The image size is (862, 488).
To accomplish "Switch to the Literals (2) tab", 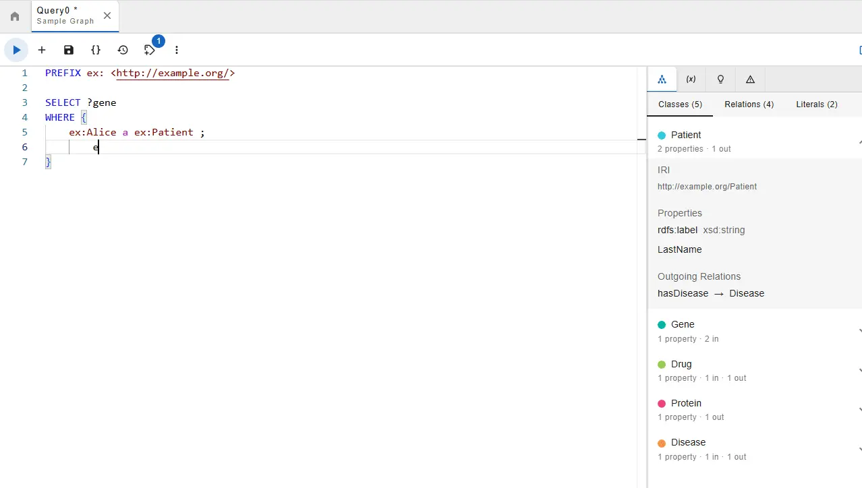I will click(817, 104).
